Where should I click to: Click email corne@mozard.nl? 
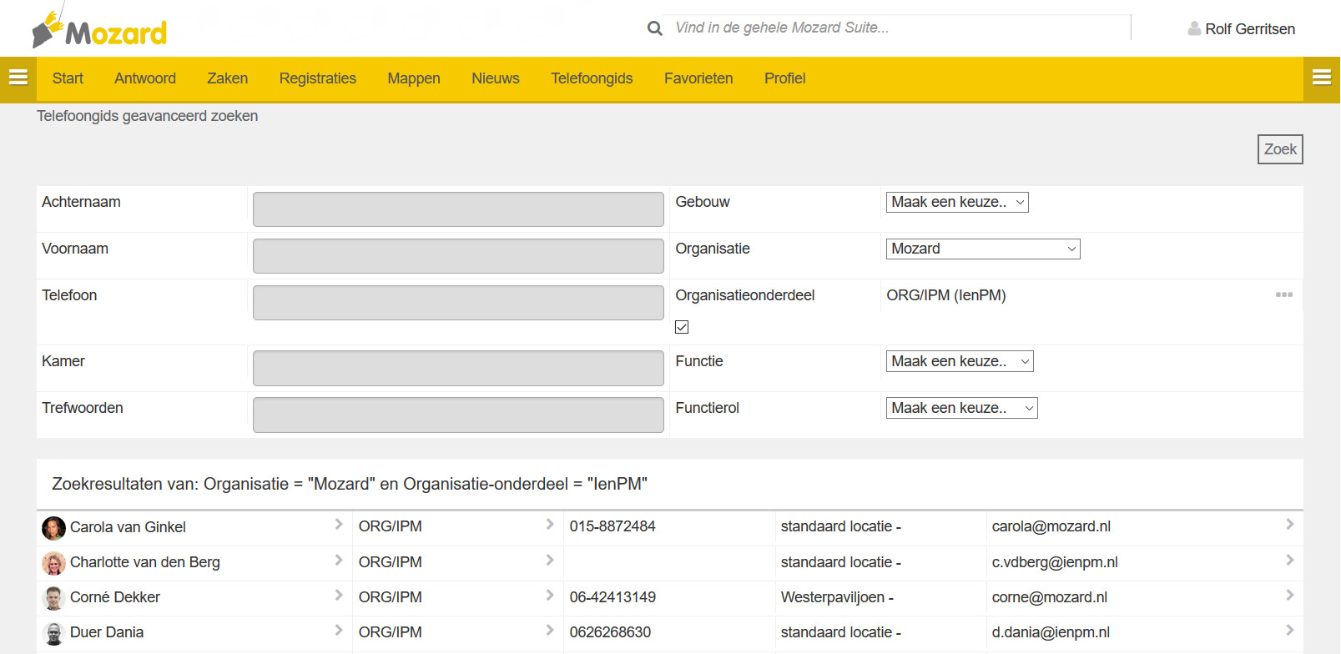tap(1050, 597)
